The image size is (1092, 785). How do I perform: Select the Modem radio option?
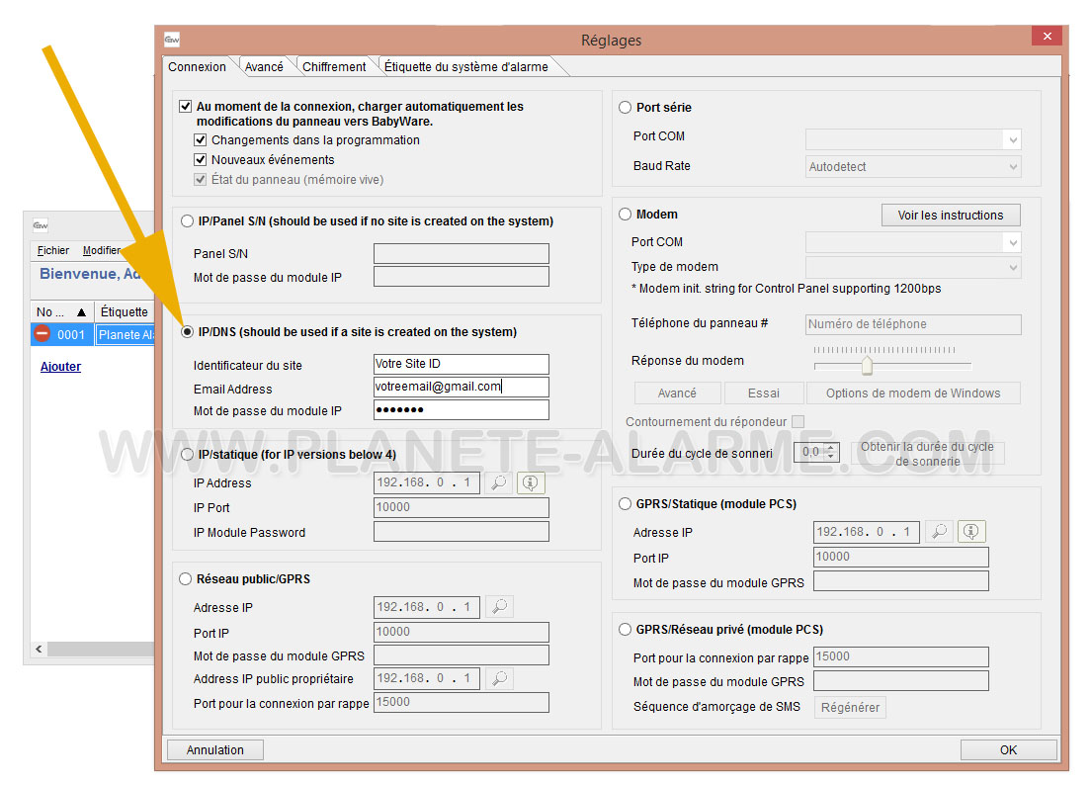[x=625, y=214]
